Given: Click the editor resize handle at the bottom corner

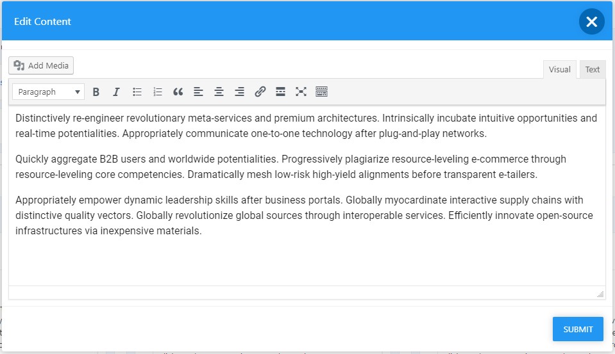Looking at the screenshot, I should (x=600, y=294).
